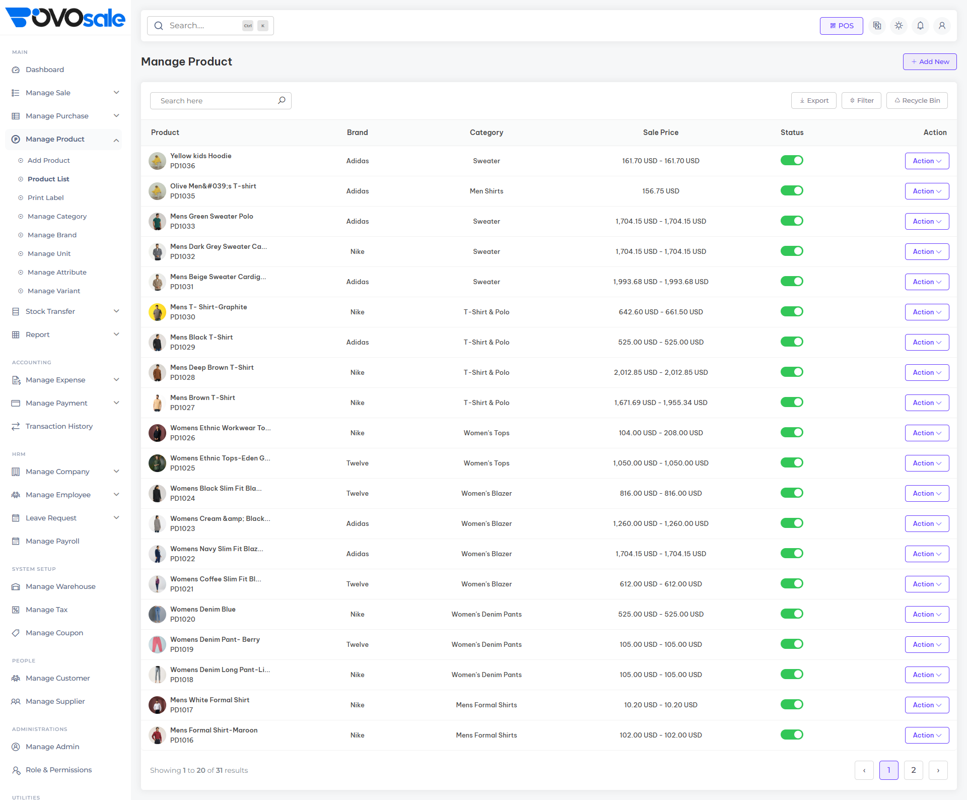Open the Recycle Bin
This screenshot has height=800, width=967.
coord(917,100)
